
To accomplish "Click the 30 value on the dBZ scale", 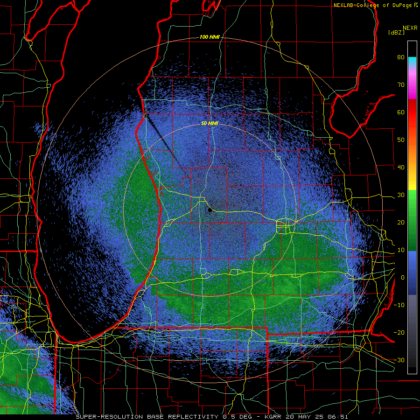I will pos(401,195).
